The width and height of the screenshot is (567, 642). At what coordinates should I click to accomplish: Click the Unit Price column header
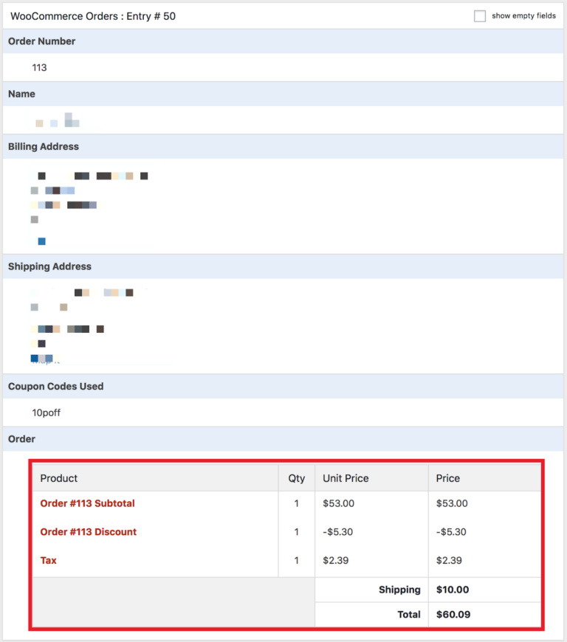point(345,477)
